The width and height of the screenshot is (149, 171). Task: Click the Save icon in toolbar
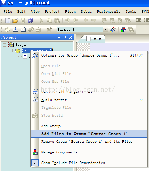point(23,20)
